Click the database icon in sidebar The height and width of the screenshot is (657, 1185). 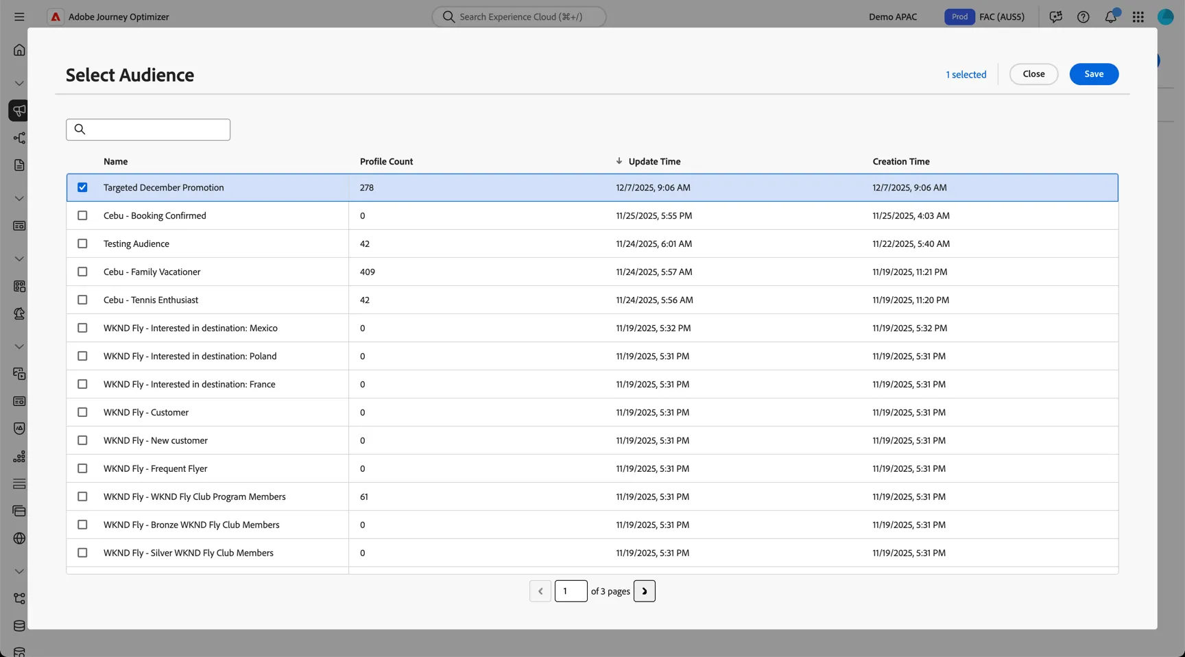tap(19, 626)
